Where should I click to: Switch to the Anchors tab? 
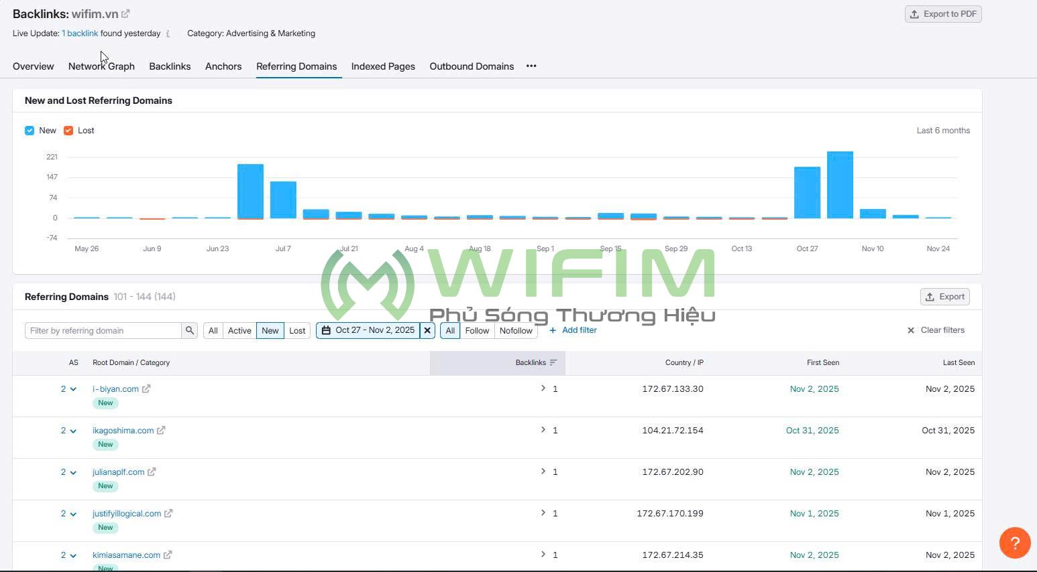tap(223, 66)
